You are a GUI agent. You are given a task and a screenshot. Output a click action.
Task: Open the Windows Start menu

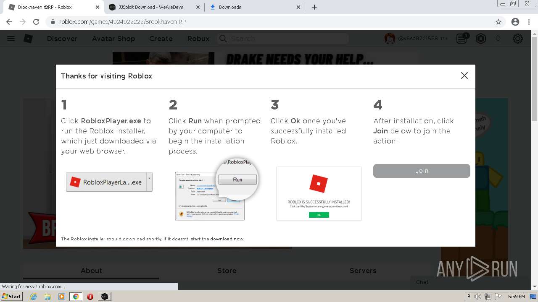pyautogui.click(x=11, y=296)
